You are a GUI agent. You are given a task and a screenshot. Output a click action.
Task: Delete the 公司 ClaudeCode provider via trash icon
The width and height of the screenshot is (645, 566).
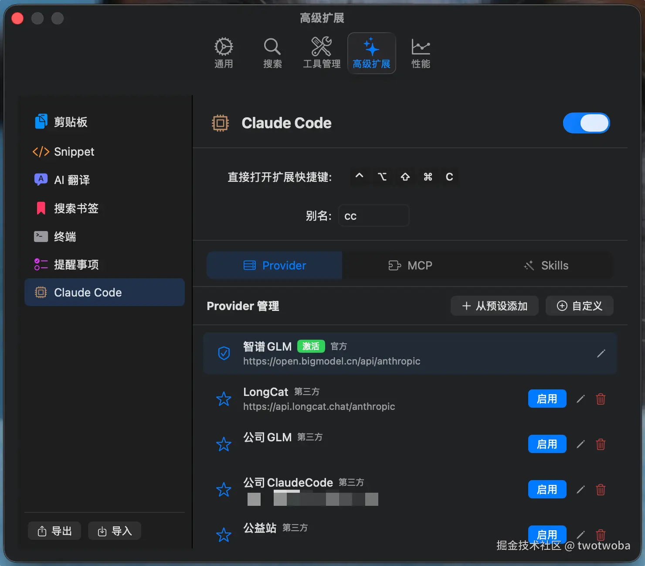pyautogui.click(x=601, y=490)
